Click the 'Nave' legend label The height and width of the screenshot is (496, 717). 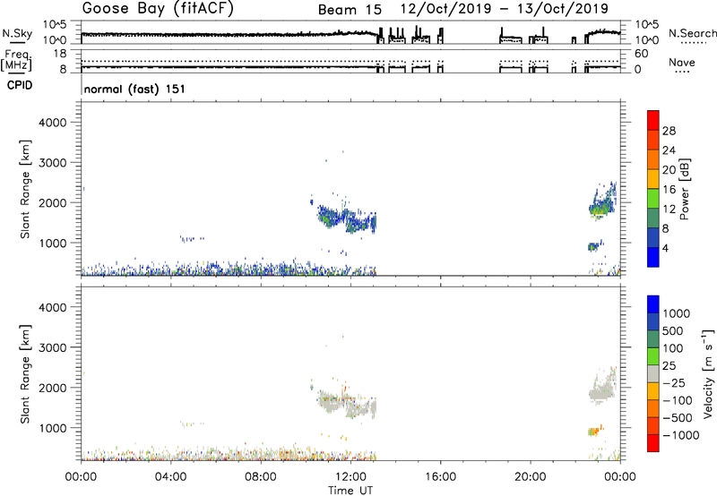point(681,63)
